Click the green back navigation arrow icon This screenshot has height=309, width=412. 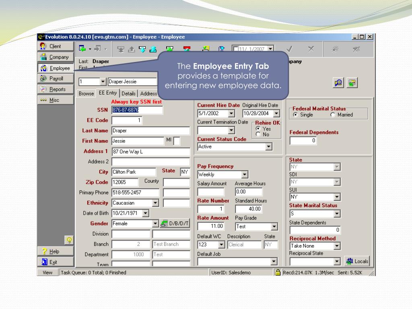(x=82, y=49)
